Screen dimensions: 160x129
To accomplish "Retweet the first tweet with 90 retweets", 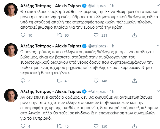I will tap(59, 35).
